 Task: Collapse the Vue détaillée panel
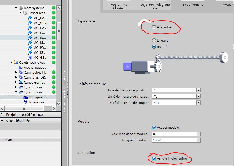point(2,121)
